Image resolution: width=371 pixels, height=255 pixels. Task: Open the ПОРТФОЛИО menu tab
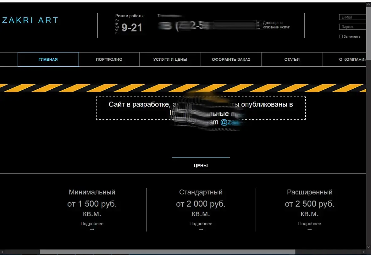pyautogui.click(x=109, y=59)
